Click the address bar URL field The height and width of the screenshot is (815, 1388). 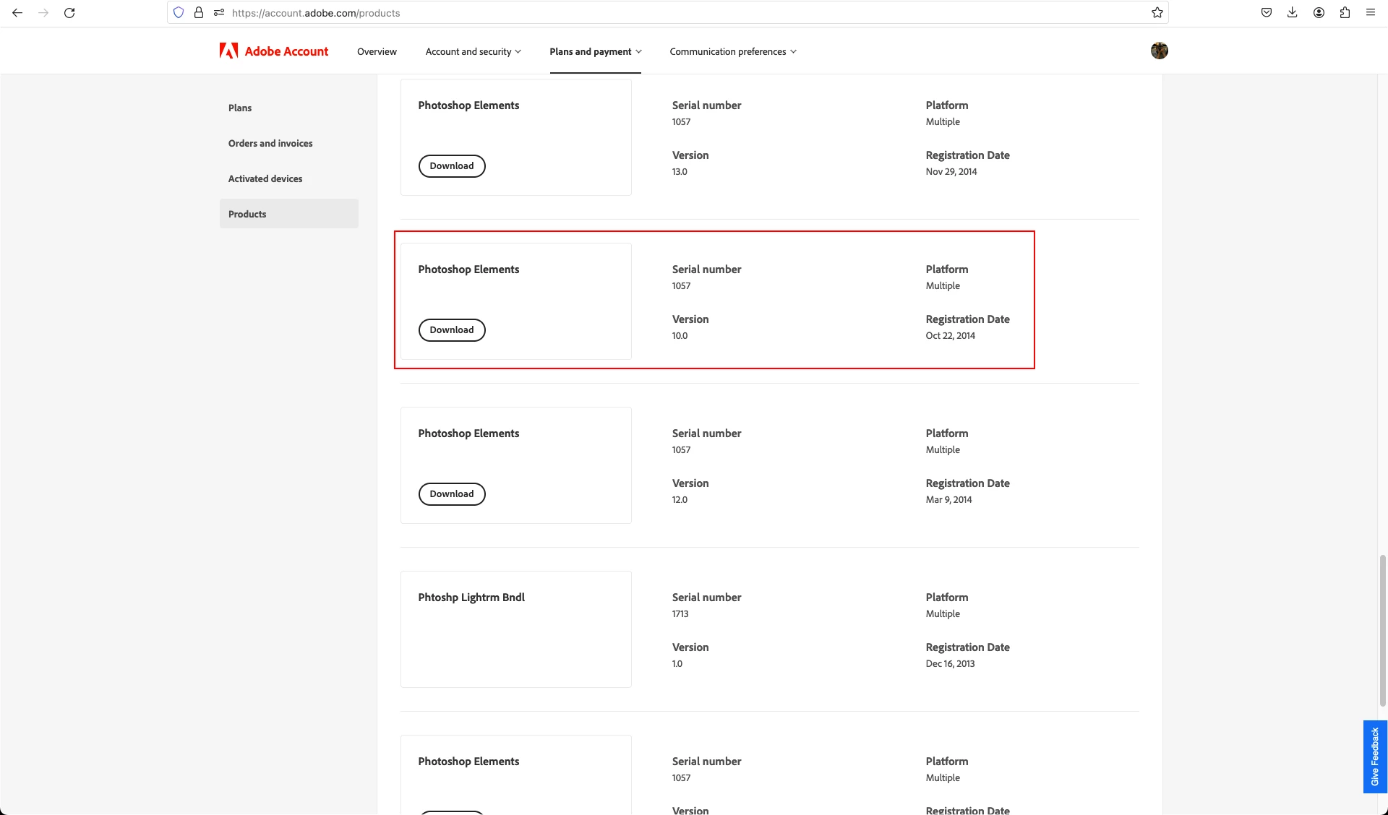click(x=651, y=13)
